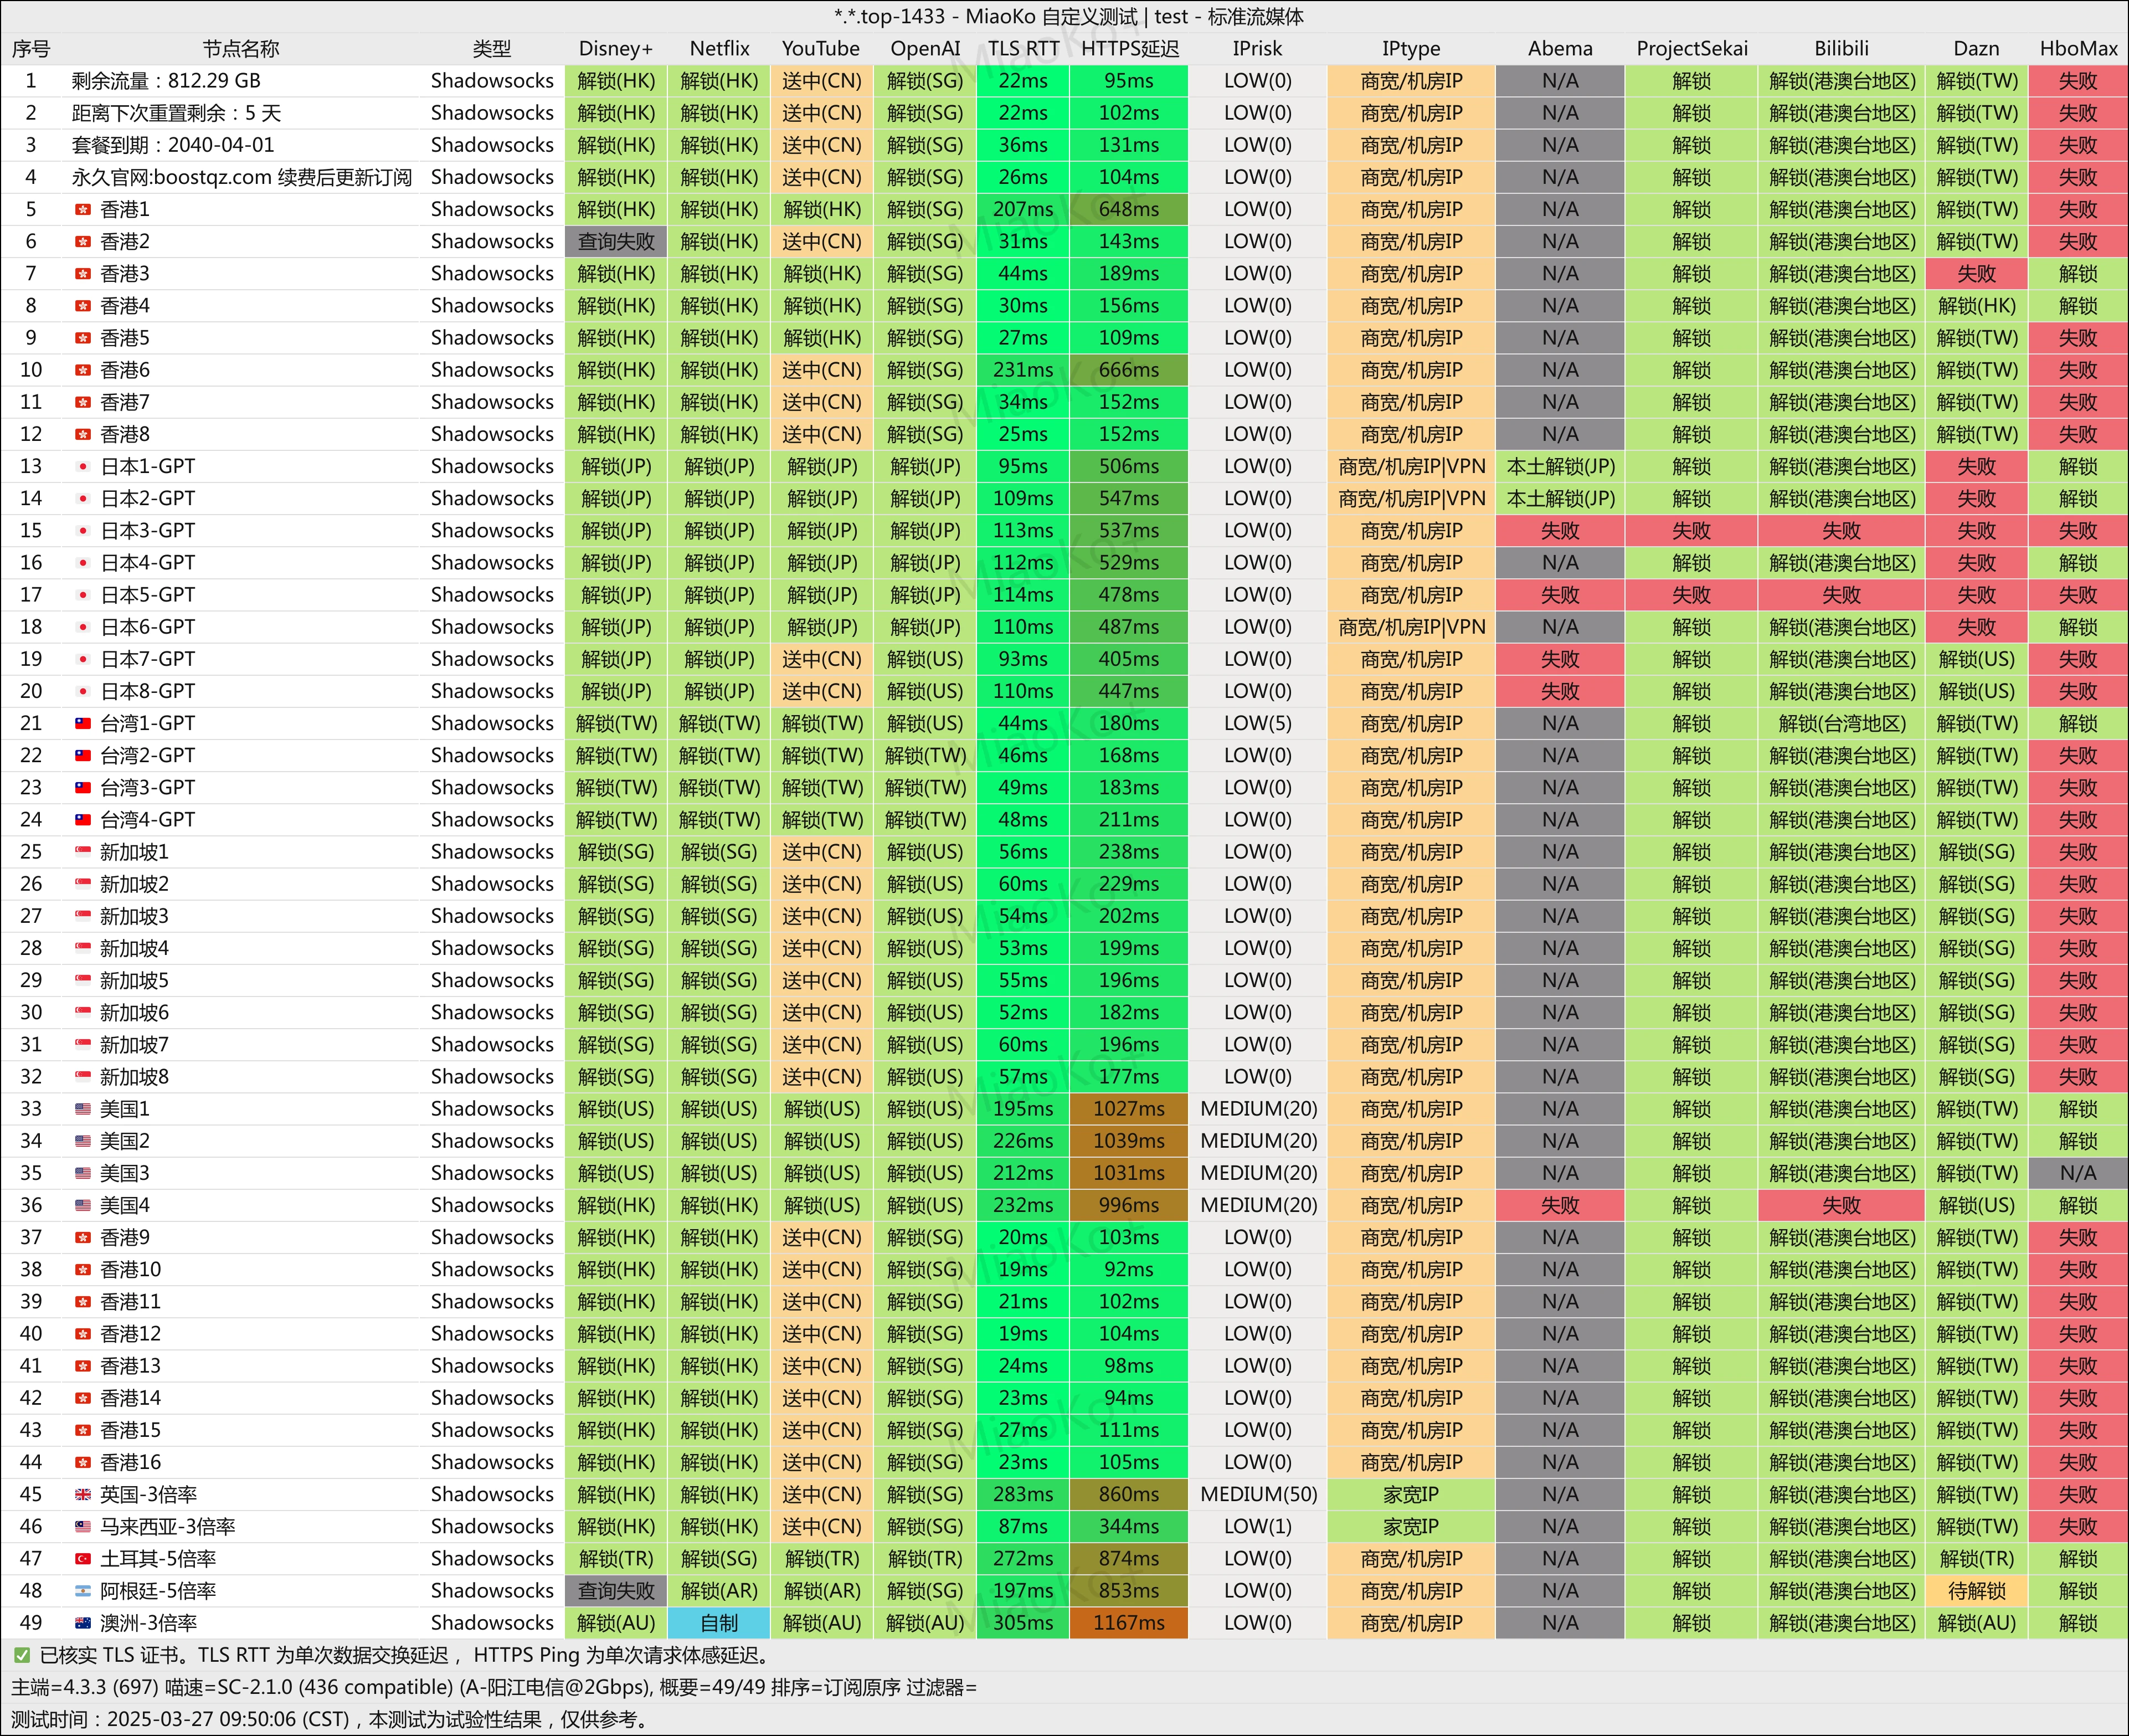
Task: Click the Hong Kong flag beside 香港9
Action: click(83, 1237)
